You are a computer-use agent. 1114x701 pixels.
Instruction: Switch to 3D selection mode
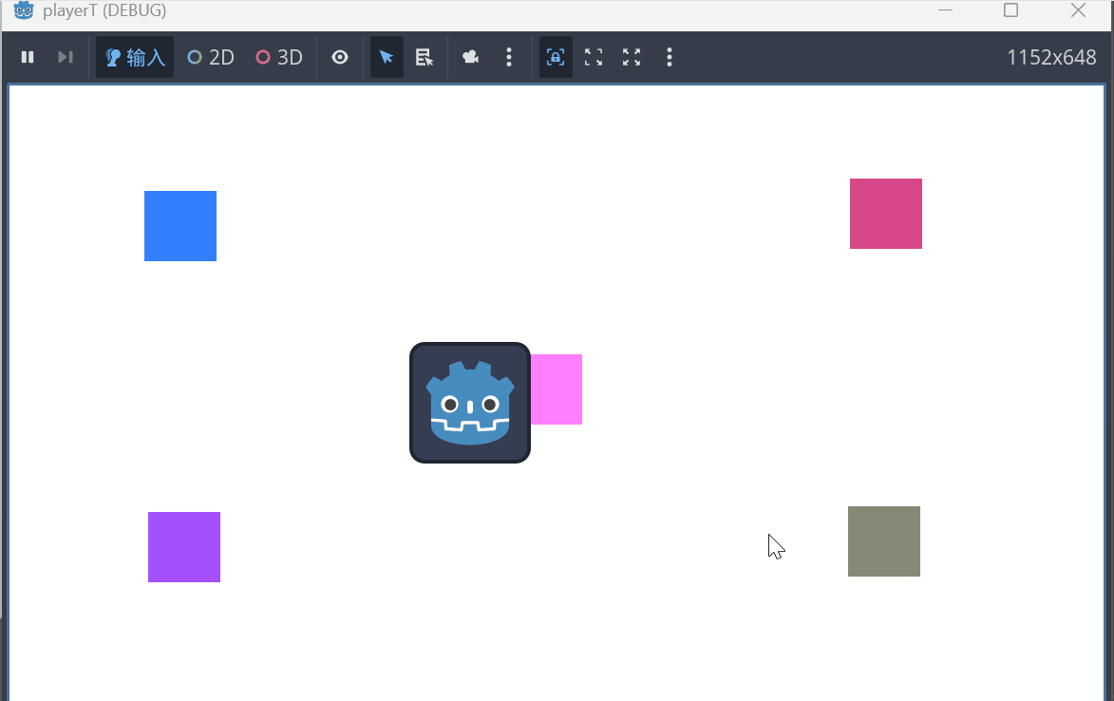(279, 57)
